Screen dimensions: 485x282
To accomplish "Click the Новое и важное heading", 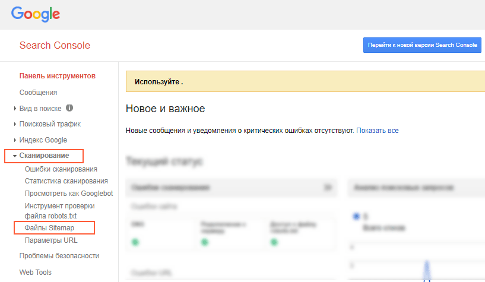I will click(166, 109).
